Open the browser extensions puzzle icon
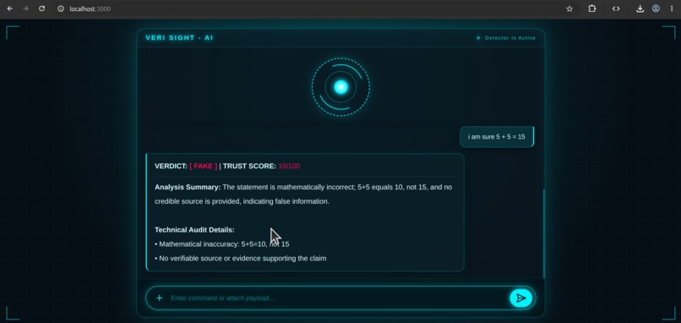Screen dimensions: 681x323 pyautogui.click(x=592, y=8)
